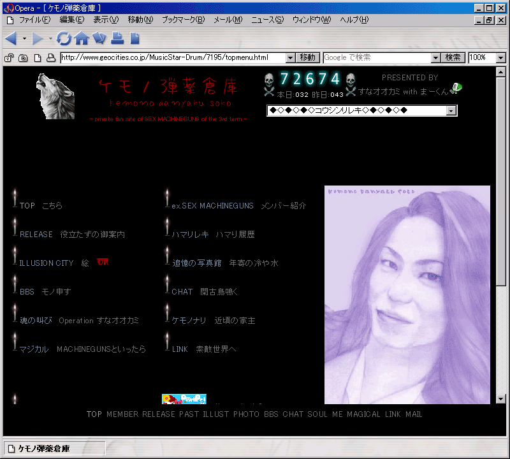This screenshot has width=510, height=459.
Task: Open the ニュース(S) menu
Action: tap(267, 20)
